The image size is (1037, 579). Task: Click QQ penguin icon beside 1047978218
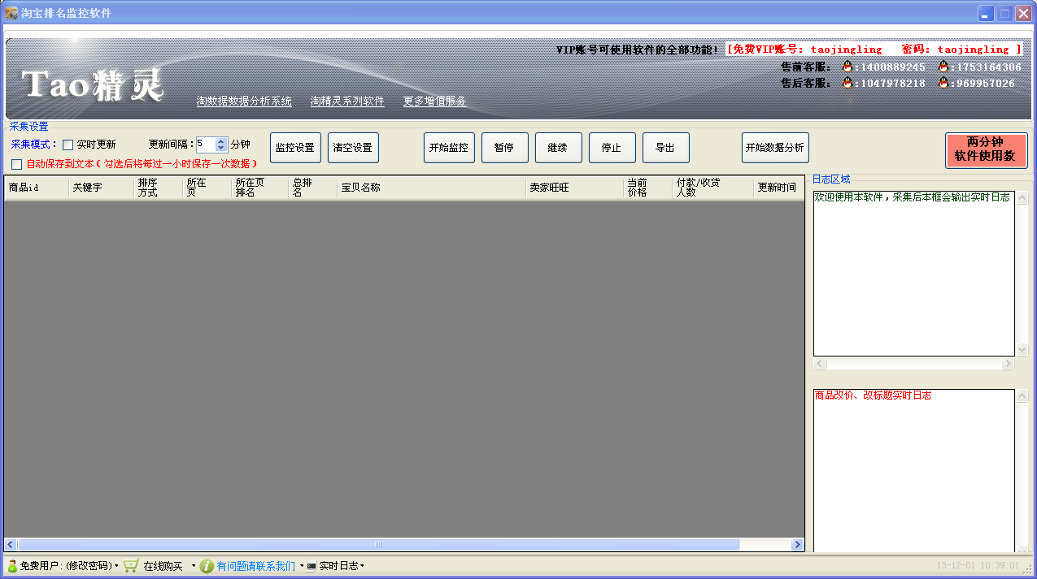pos(847,83)
